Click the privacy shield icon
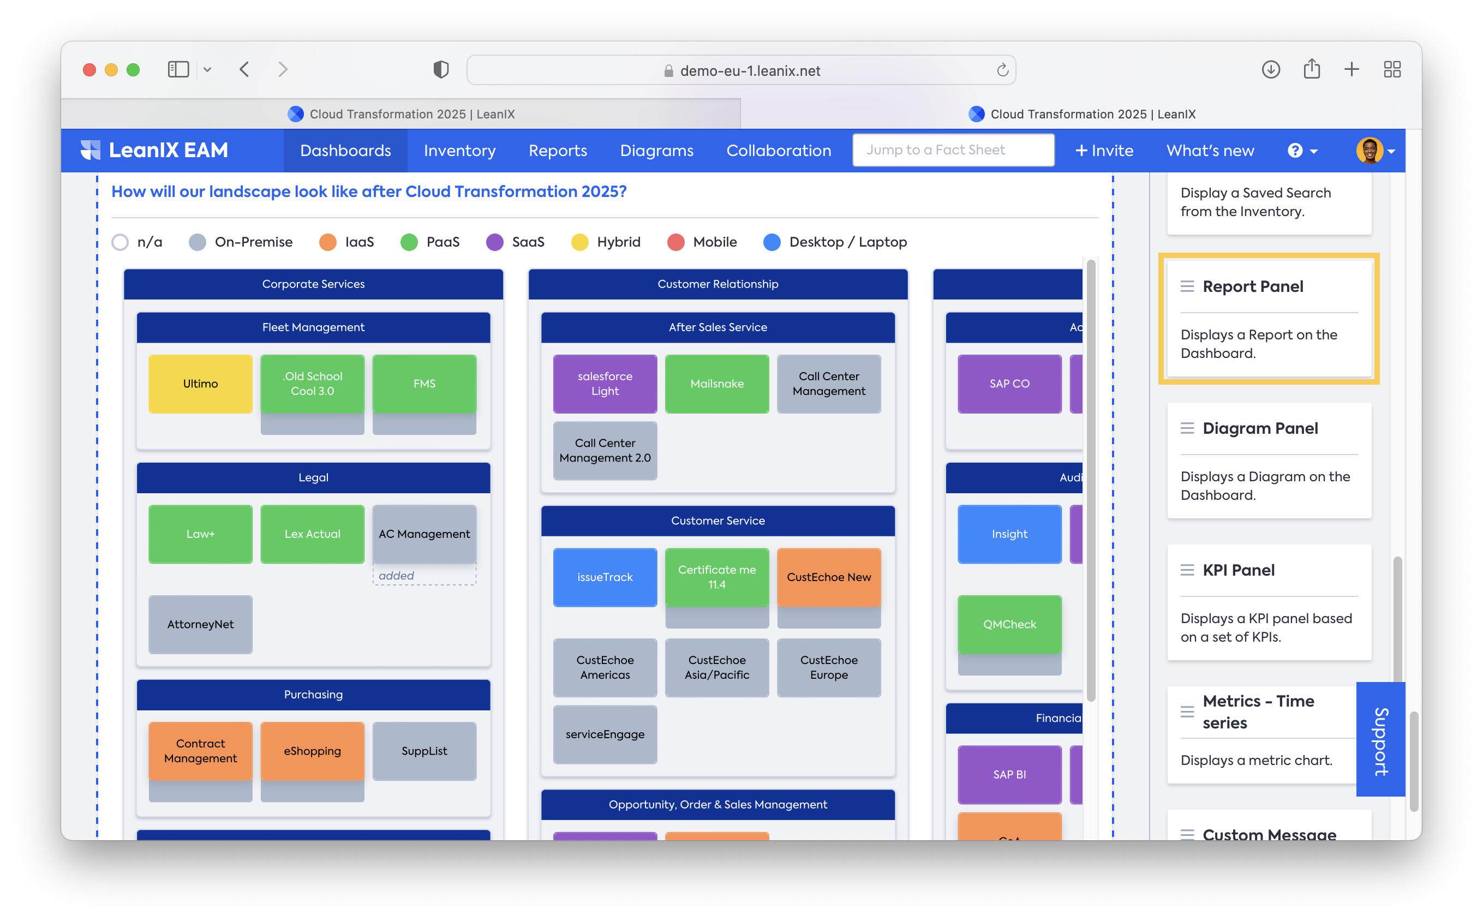 pos(441,69)
